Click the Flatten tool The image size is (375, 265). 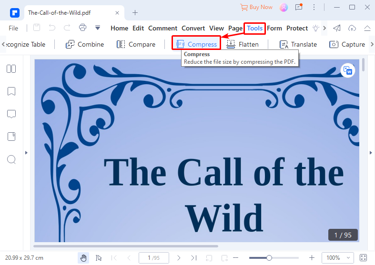243,44
